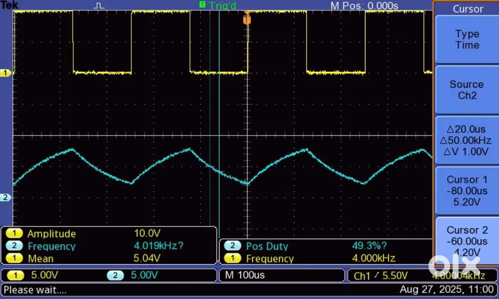Click the Cursor menu title
The image size is (499, 299).
[467, 8]
